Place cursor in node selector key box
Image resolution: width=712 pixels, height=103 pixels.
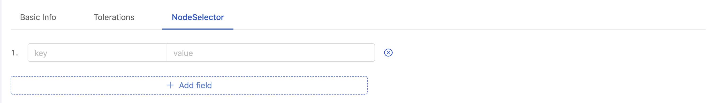(97, 53)
